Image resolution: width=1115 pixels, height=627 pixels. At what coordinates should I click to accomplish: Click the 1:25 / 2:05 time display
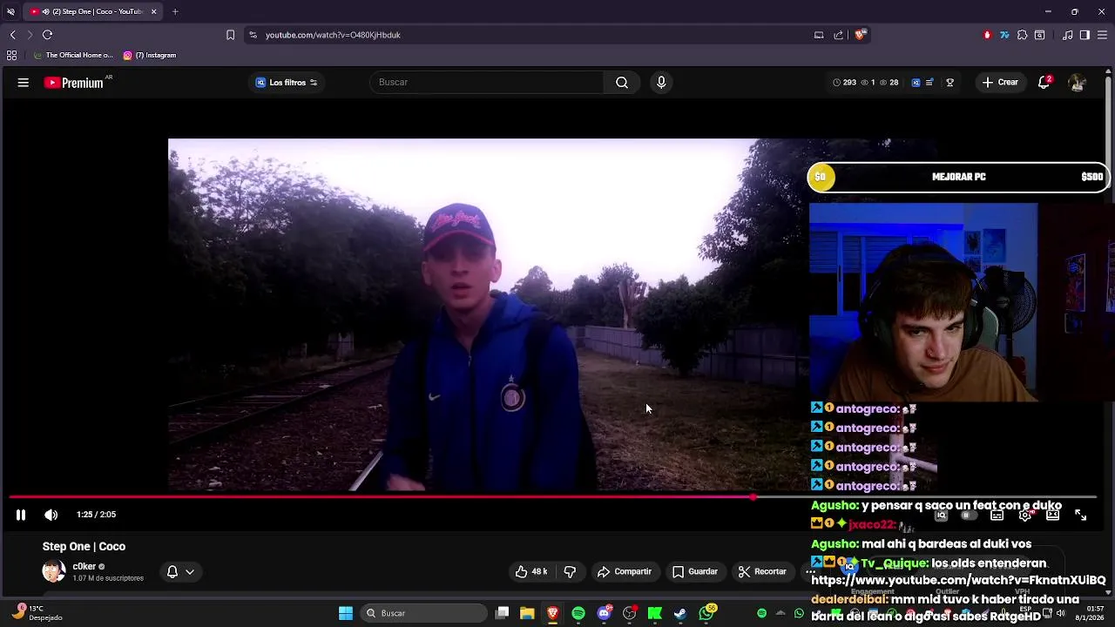pyautogui.click(x=96, y=515)
